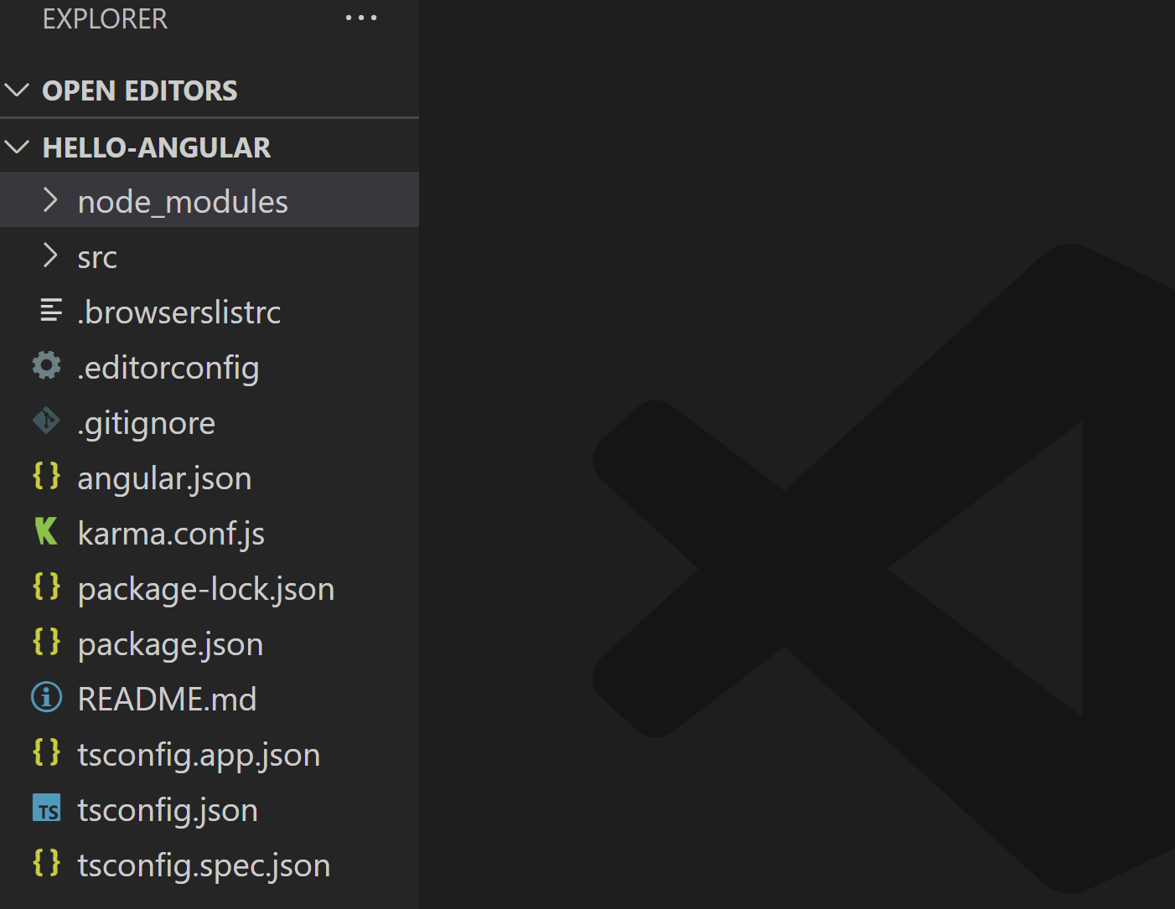This screenshot has height=909, width=1175.
Task: Click the Karma K icon beside karma.conf.js
Action: click(x=47, y=531)
